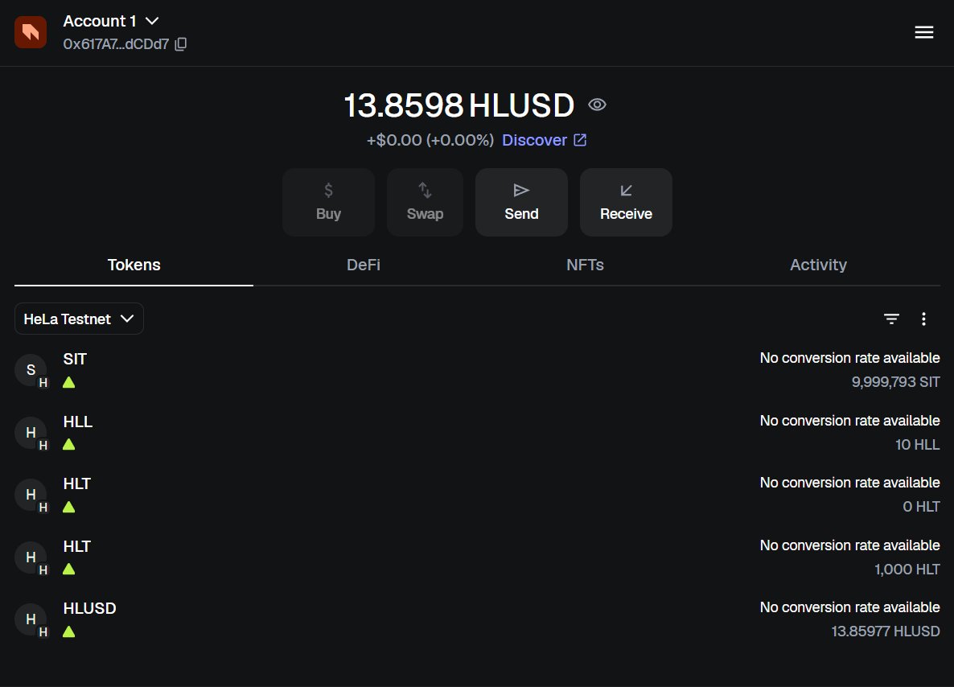Viewport: 954px width, 687px height.
Task: Select the 0 HLT balance
Action: pyautogui.click(x=921, y=507)
